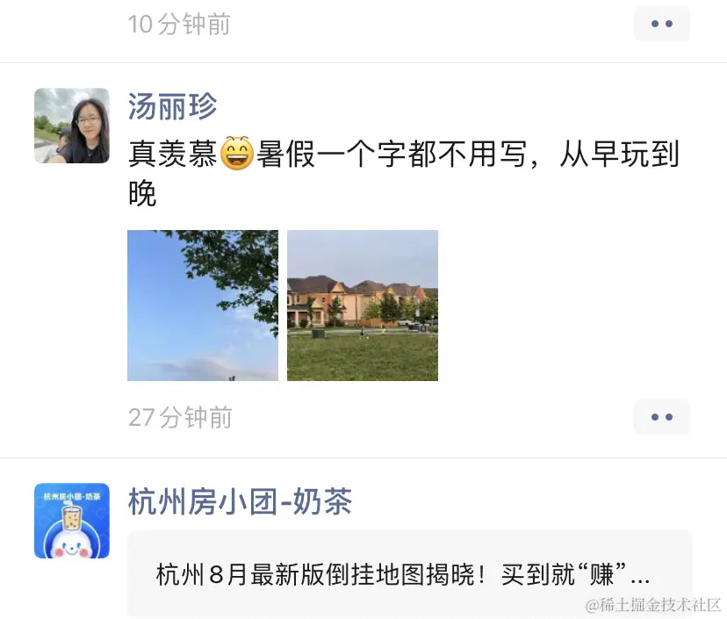Select the post text 暑假一个字都不用写
Screen dimensions: 727x619
[x=392, y=154]
